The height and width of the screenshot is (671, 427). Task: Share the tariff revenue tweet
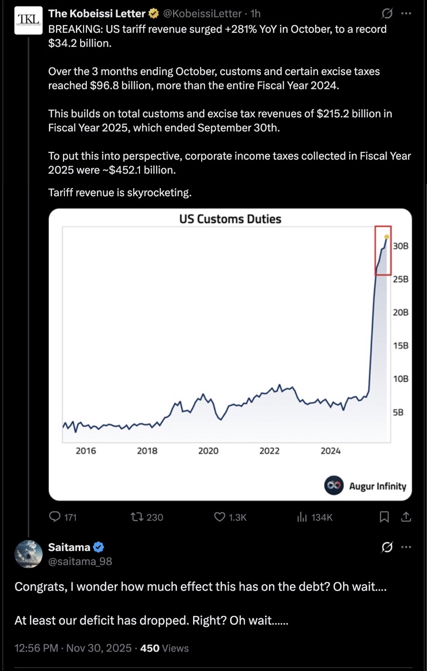tap(406, 517)
